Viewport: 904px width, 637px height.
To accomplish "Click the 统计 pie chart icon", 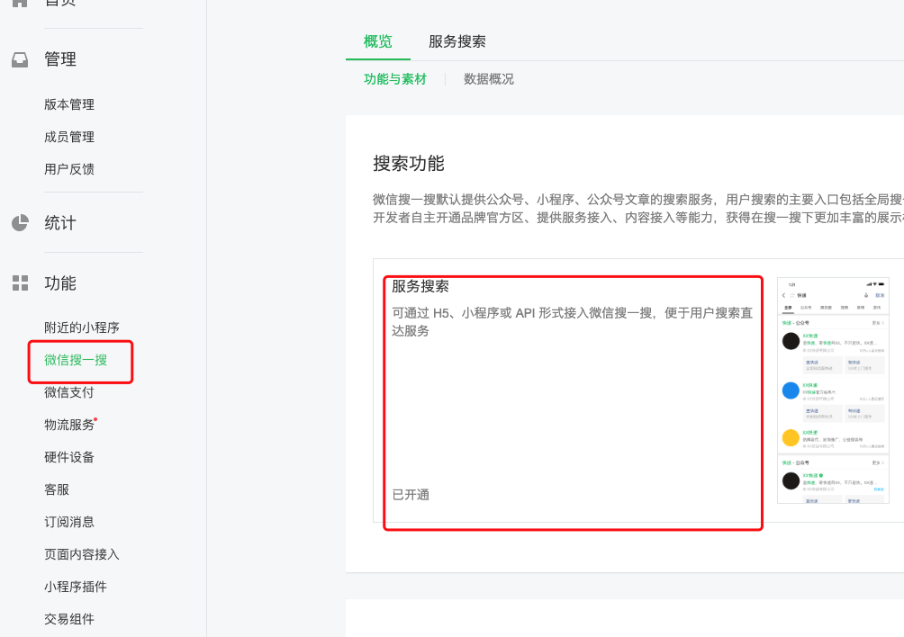I will [x=20, y=223].
